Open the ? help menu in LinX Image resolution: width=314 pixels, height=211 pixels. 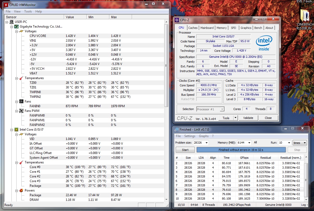[213, 136]
